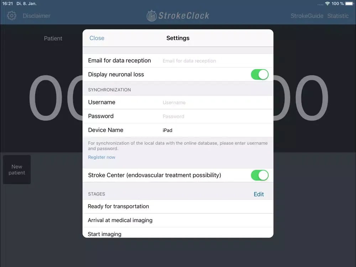The width and height of the screenshot is (356, 267).
Task: Toggle Display neuronal loss switch
Action: 260,74
